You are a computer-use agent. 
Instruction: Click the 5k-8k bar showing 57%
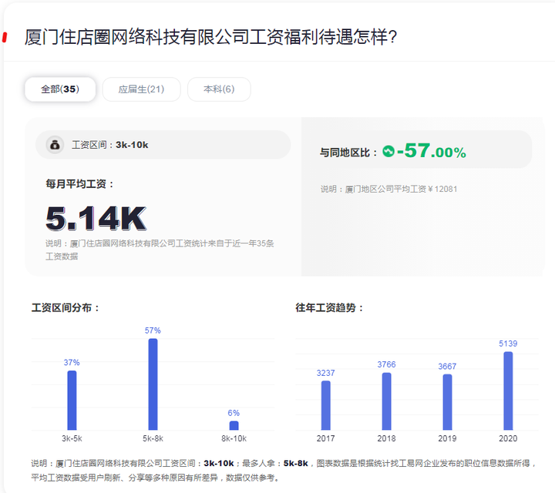(153, 384)
